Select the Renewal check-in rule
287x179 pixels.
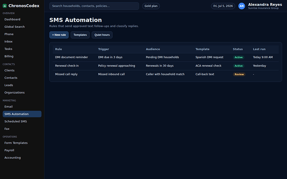(67, 66)
